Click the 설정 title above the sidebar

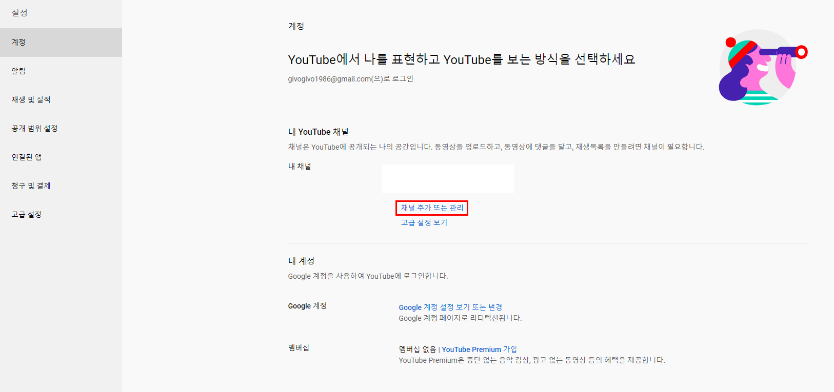(19, 13)
